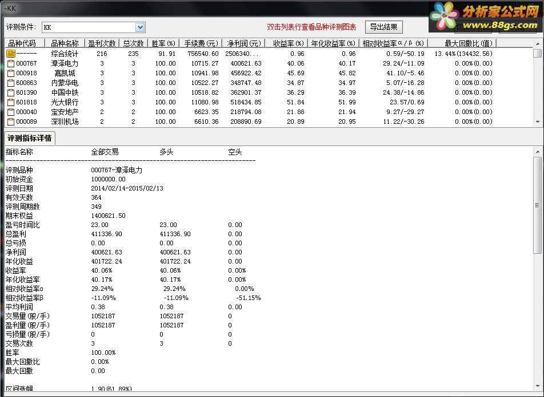Screen dimensions: 544x397
Task: Click stock code 601818 in the list
Action: 26,102
